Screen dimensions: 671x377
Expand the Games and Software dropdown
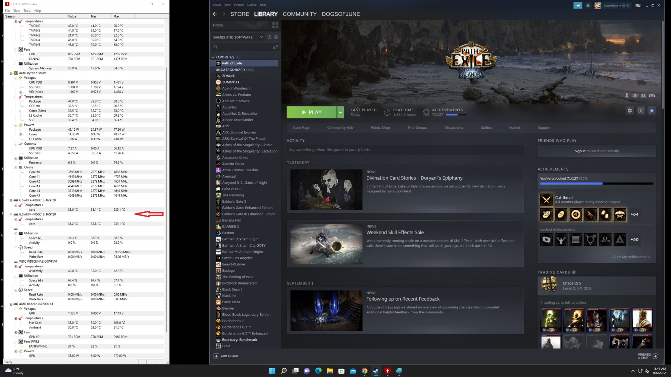point(261,37)
